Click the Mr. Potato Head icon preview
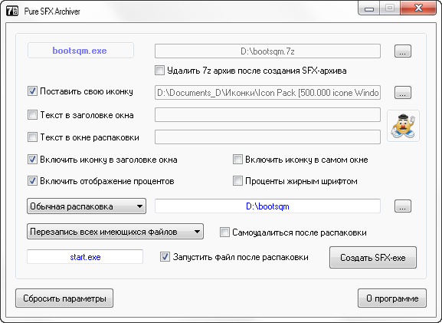The image size is (442, 323). (403, 126)
